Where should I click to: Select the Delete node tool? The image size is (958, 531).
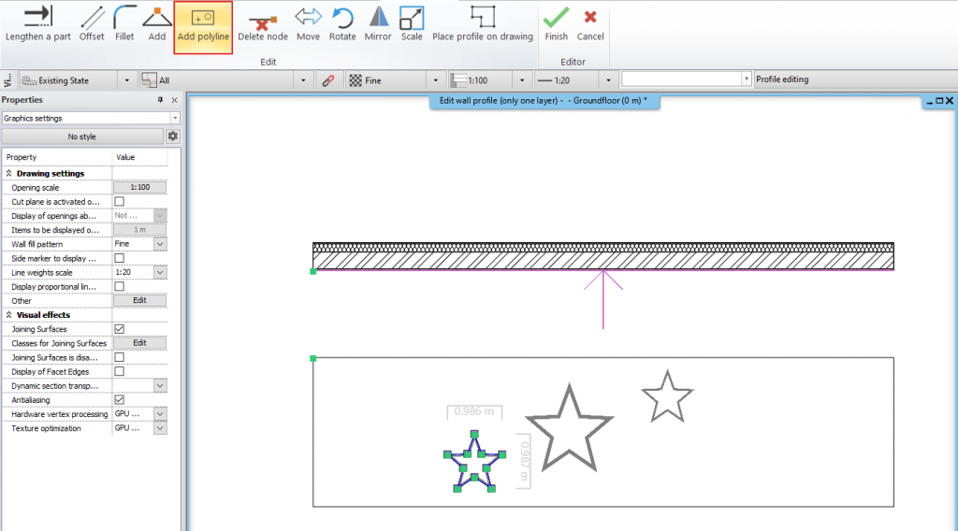pos(263,24)
